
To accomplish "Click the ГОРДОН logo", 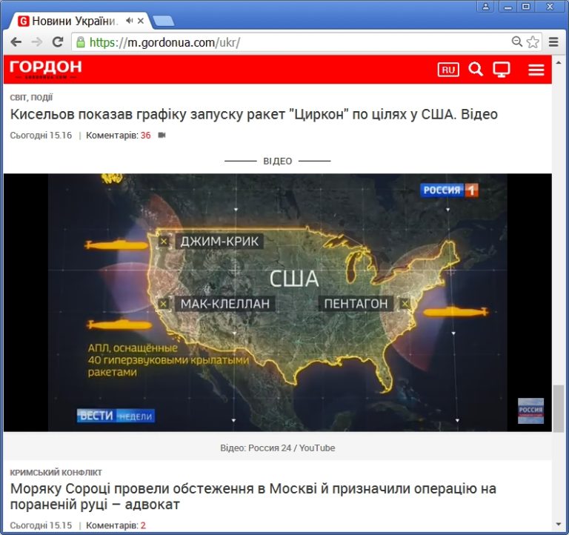I will (45, 69).
